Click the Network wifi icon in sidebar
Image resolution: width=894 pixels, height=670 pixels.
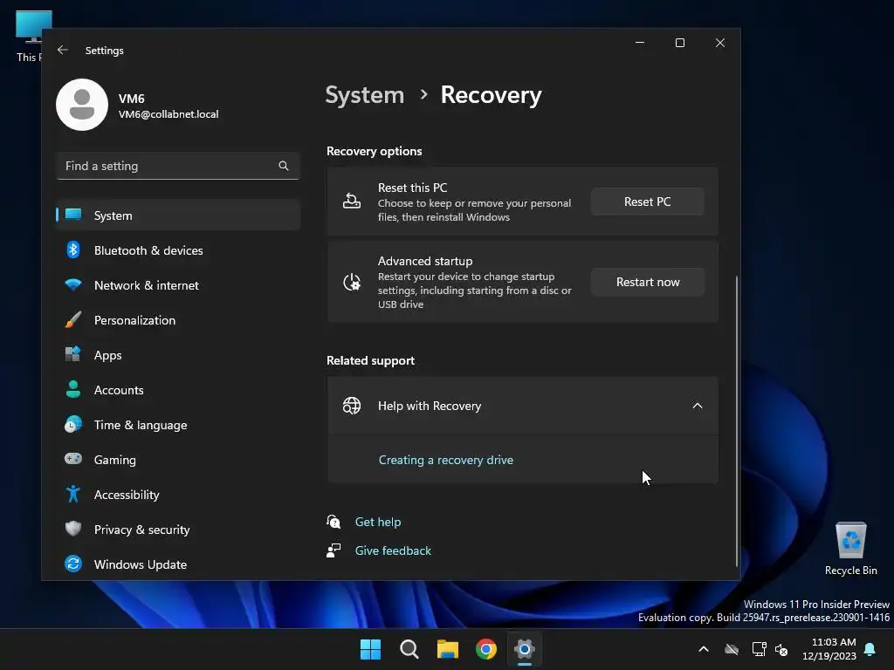[x=73, y=284]
